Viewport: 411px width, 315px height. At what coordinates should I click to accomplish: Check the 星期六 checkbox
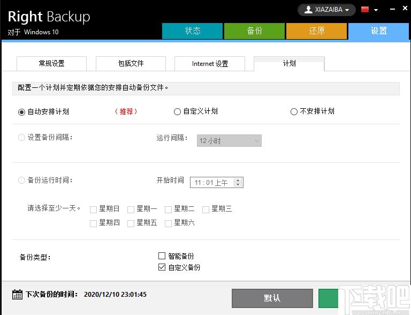pos(168,223)
